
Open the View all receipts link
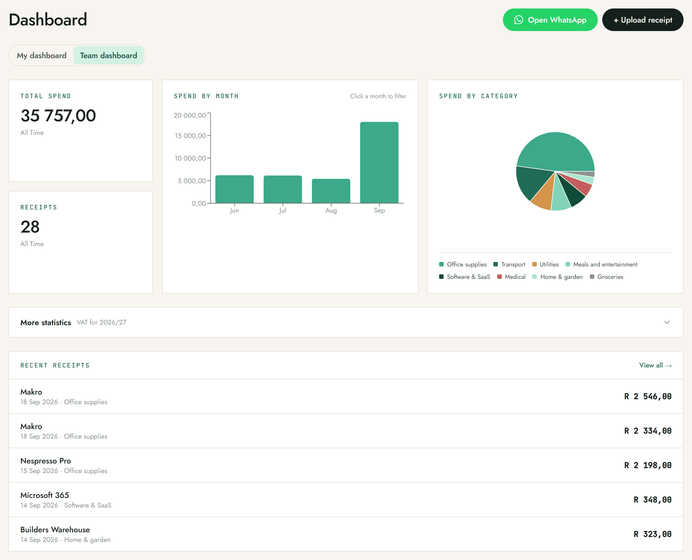655,365
